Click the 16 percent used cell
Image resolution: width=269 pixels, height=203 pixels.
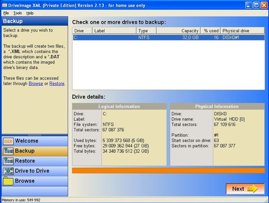(x=216, y=38)
